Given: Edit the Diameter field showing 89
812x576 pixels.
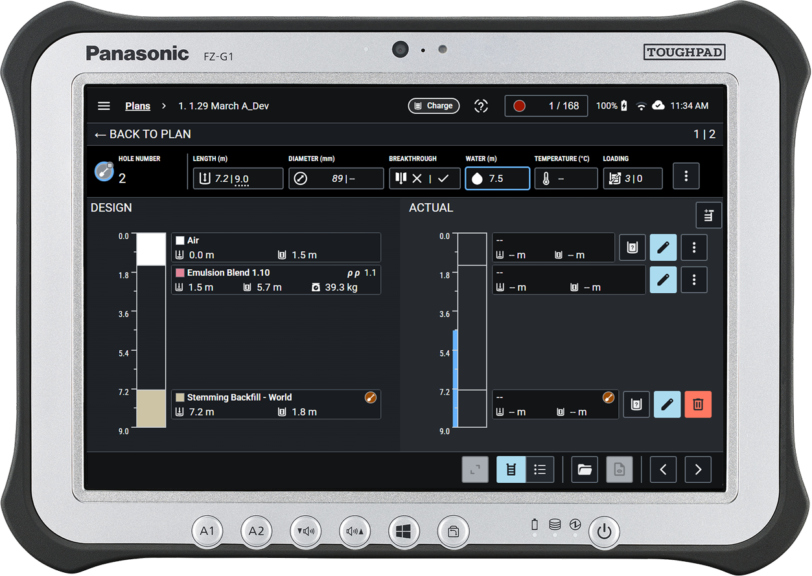Looking at the screenshot, I should [x=336, y=179].
